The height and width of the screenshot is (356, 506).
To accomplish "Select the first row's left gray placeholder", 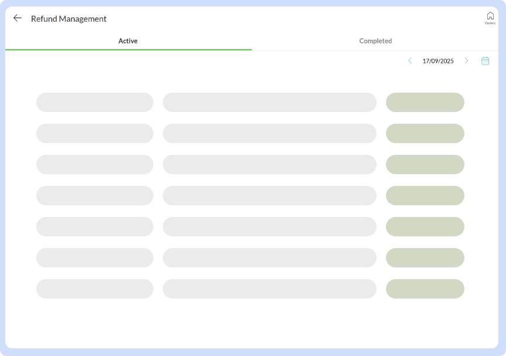I will point(94,102).
